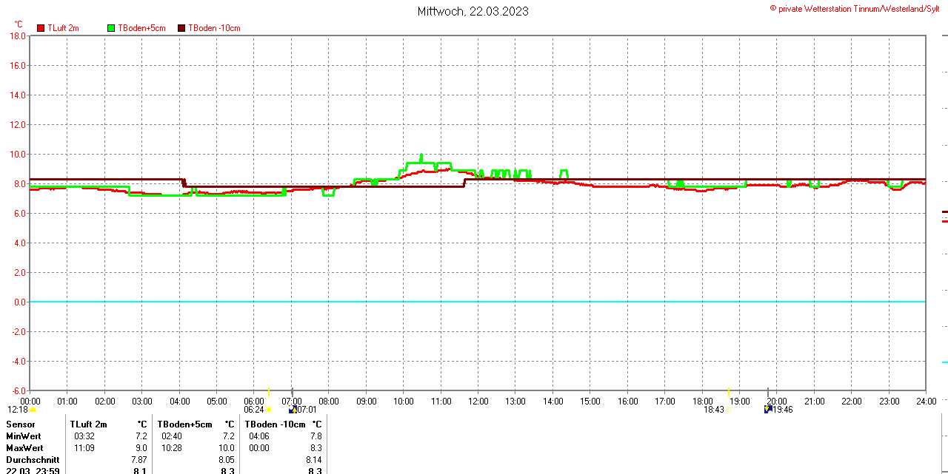Click the chart title Mittwoch, 22.03.2023

[x=473, y=11]
